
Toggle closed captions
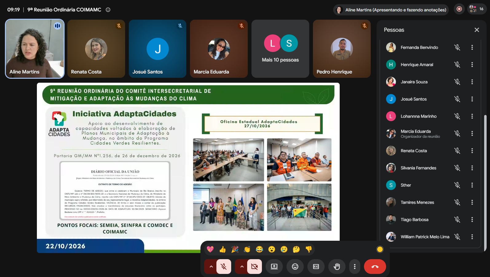316,267
